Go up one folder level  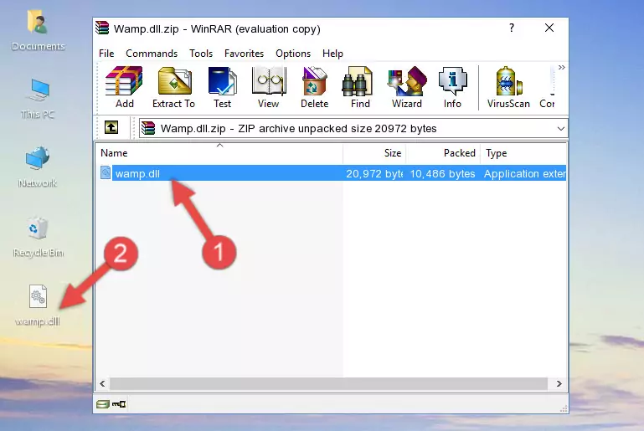pyautogui.click(x=111, y=127)
